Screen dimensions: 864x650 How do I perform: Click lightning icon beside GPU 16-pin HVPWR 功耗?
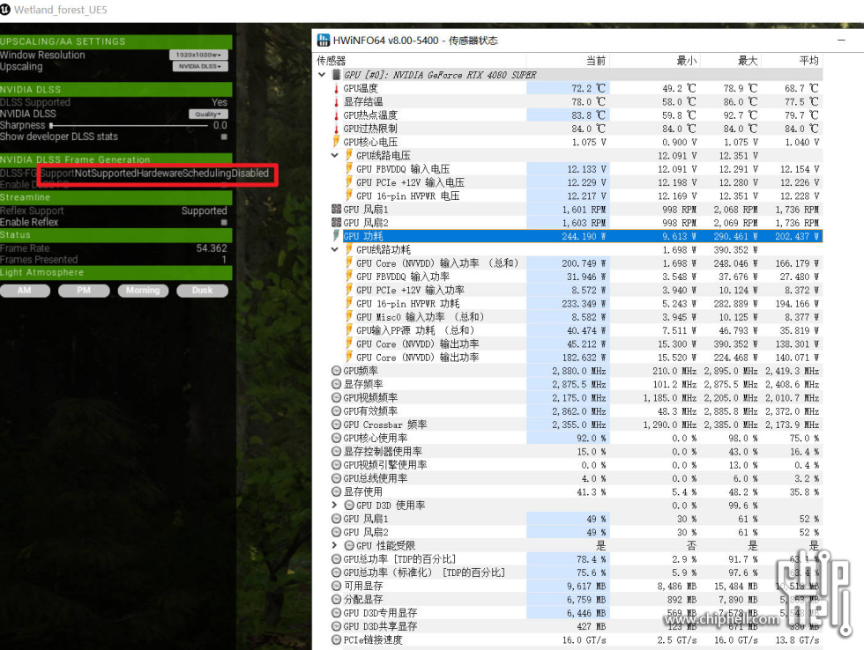349,303
